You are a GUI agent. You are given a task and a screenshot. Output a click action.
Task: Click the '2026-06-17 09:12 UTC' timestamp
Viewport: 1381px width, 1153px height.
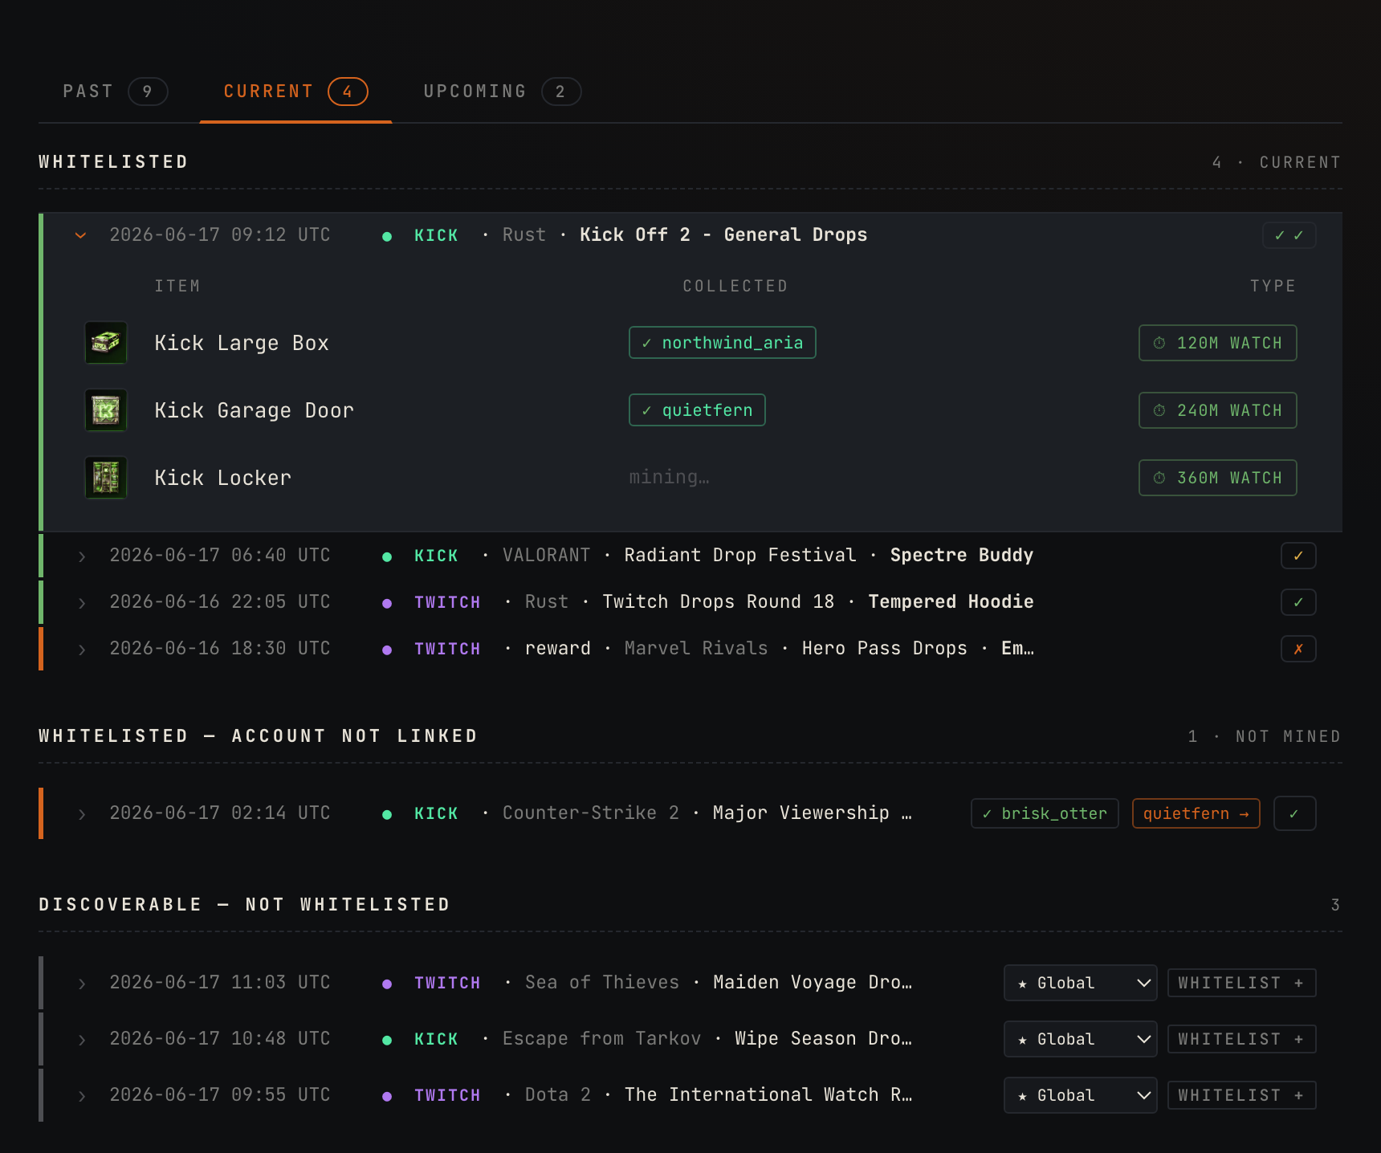220,235
